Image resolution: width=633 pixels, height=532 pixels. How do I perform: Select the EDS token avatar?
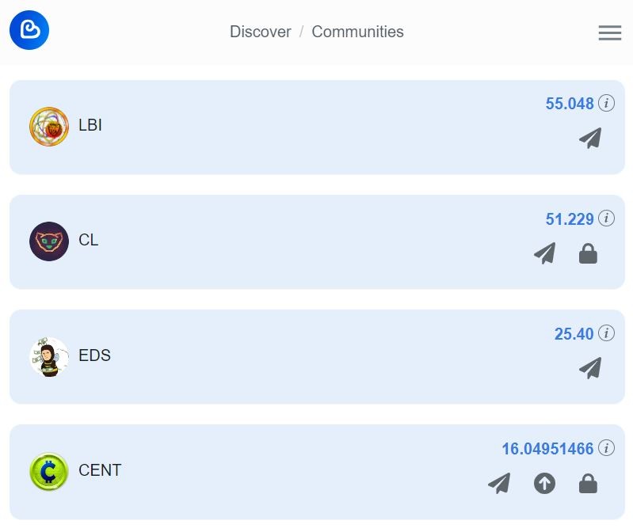tap(49, 357)
